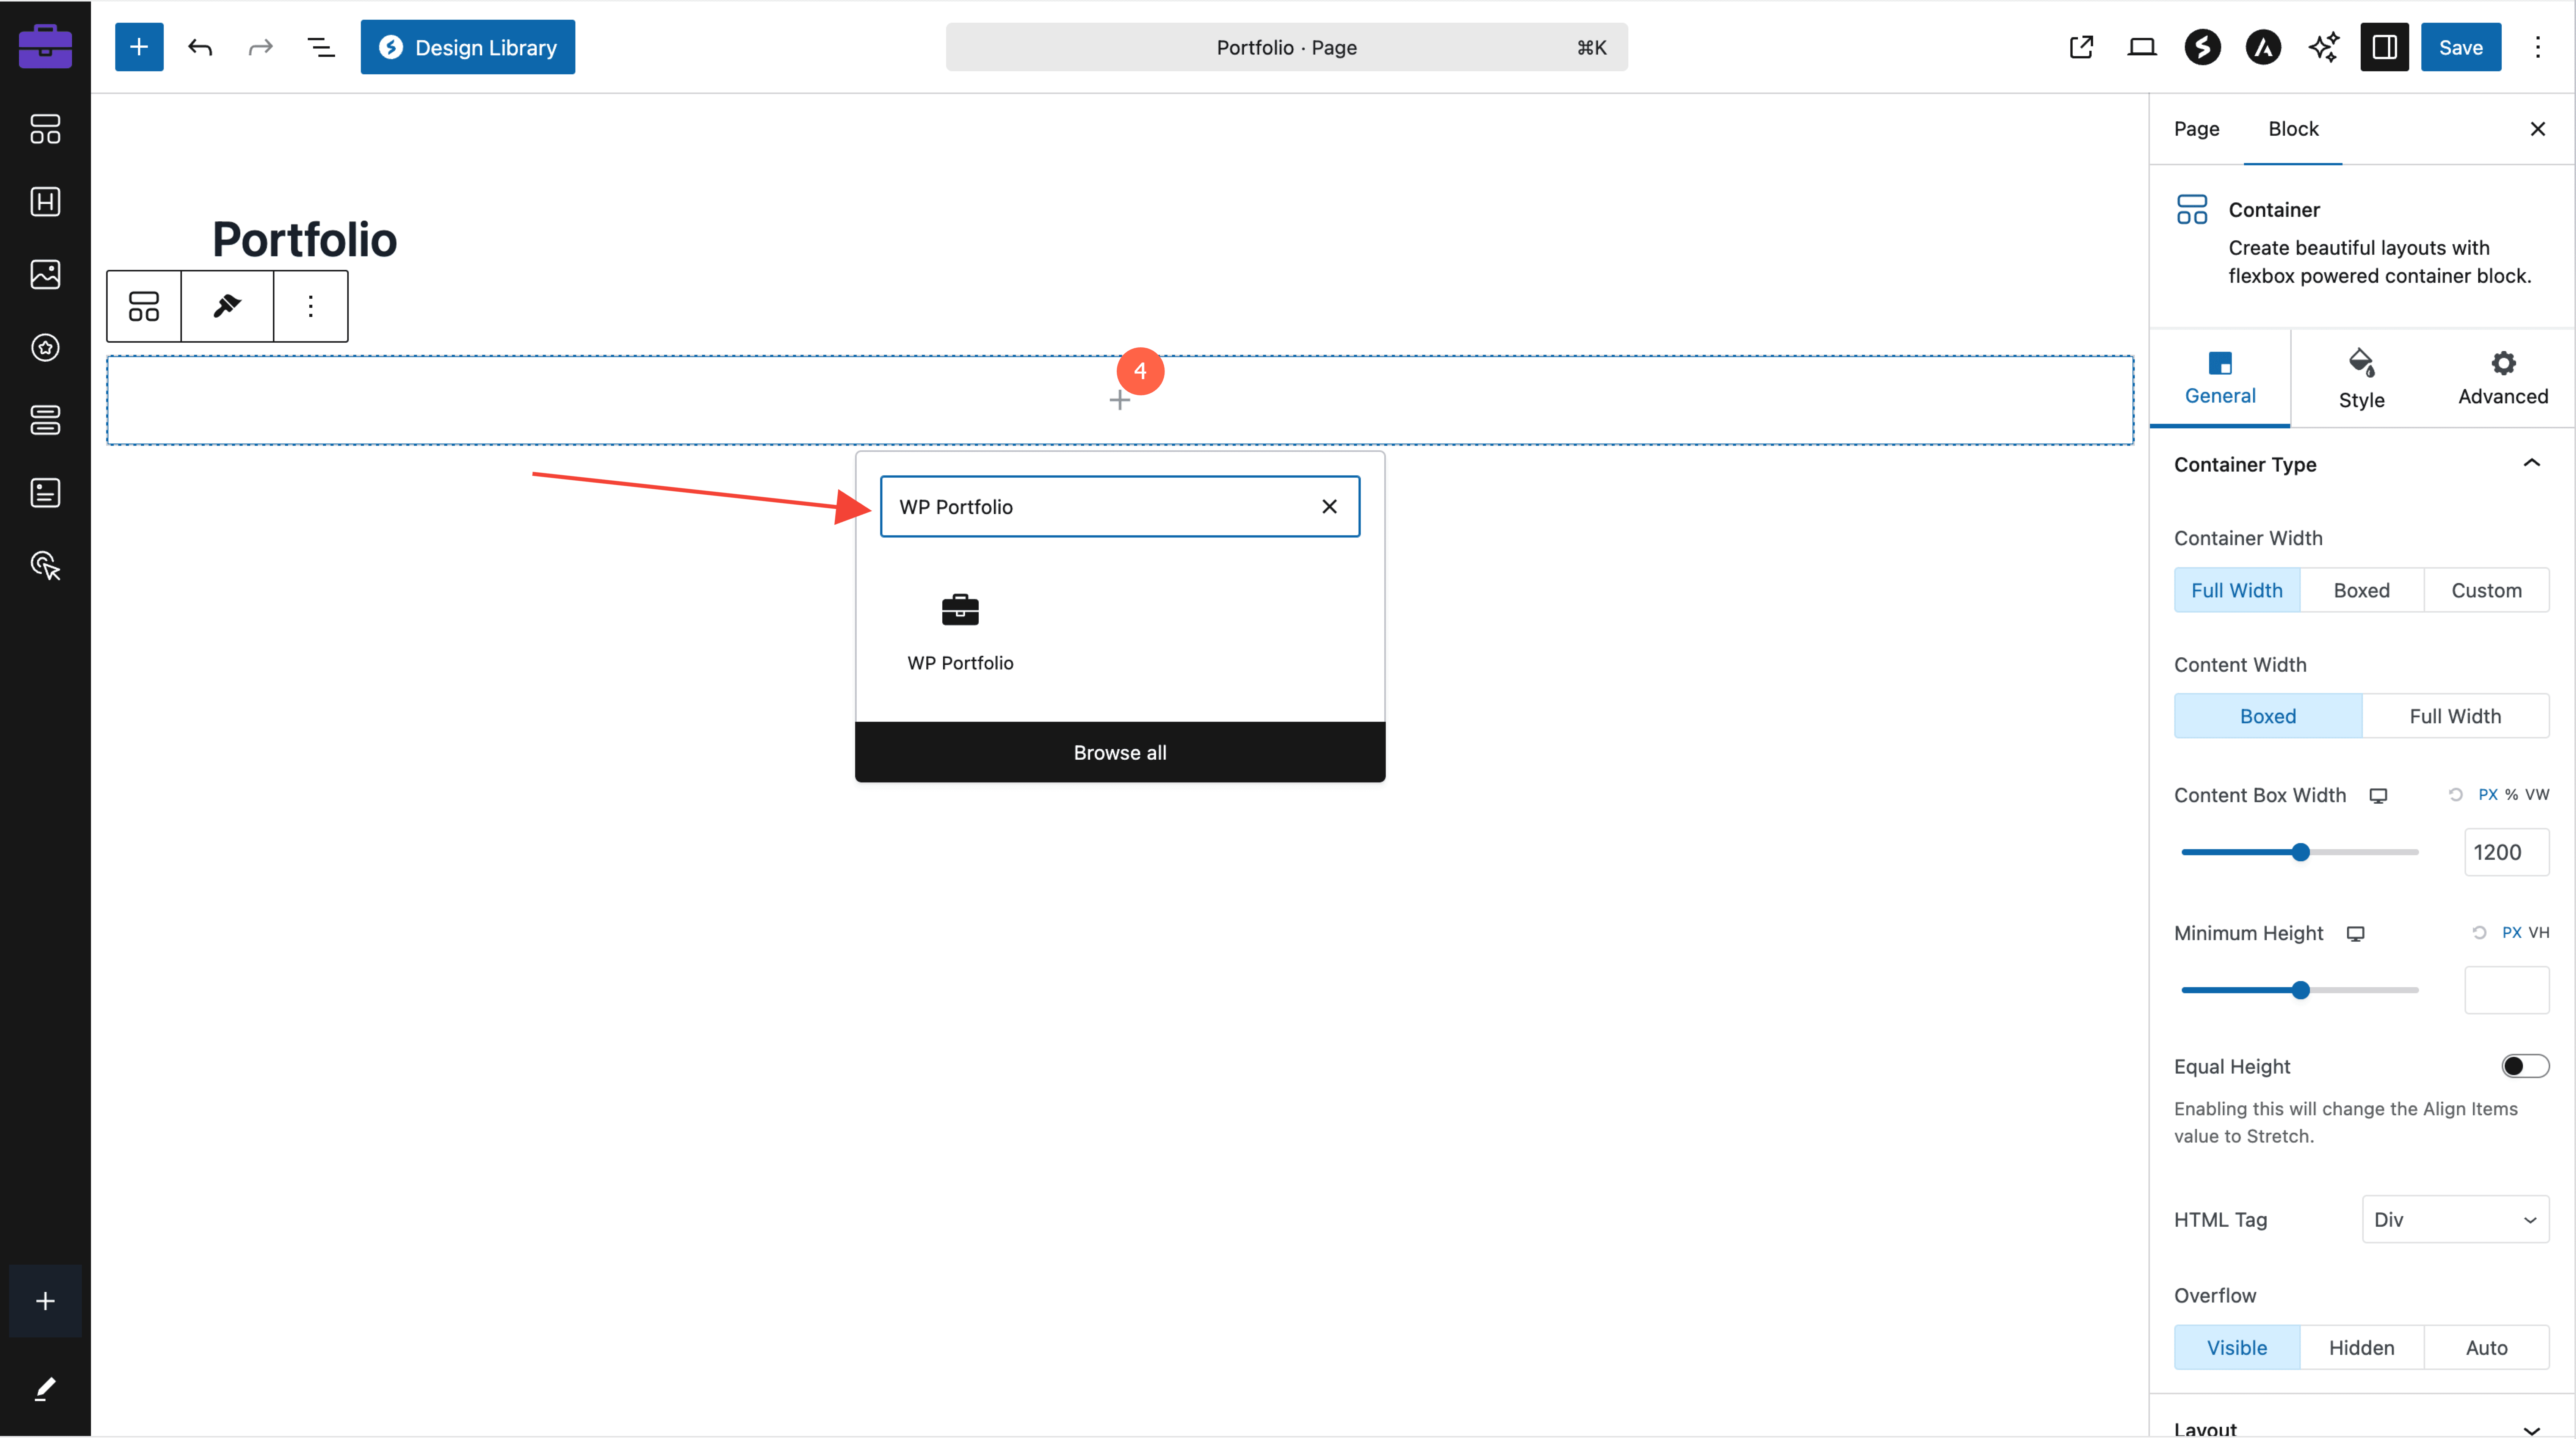Insert the stacked rows block icon
The height and width of the screenshot is (1439, 2576).
[x=45, y=420]
